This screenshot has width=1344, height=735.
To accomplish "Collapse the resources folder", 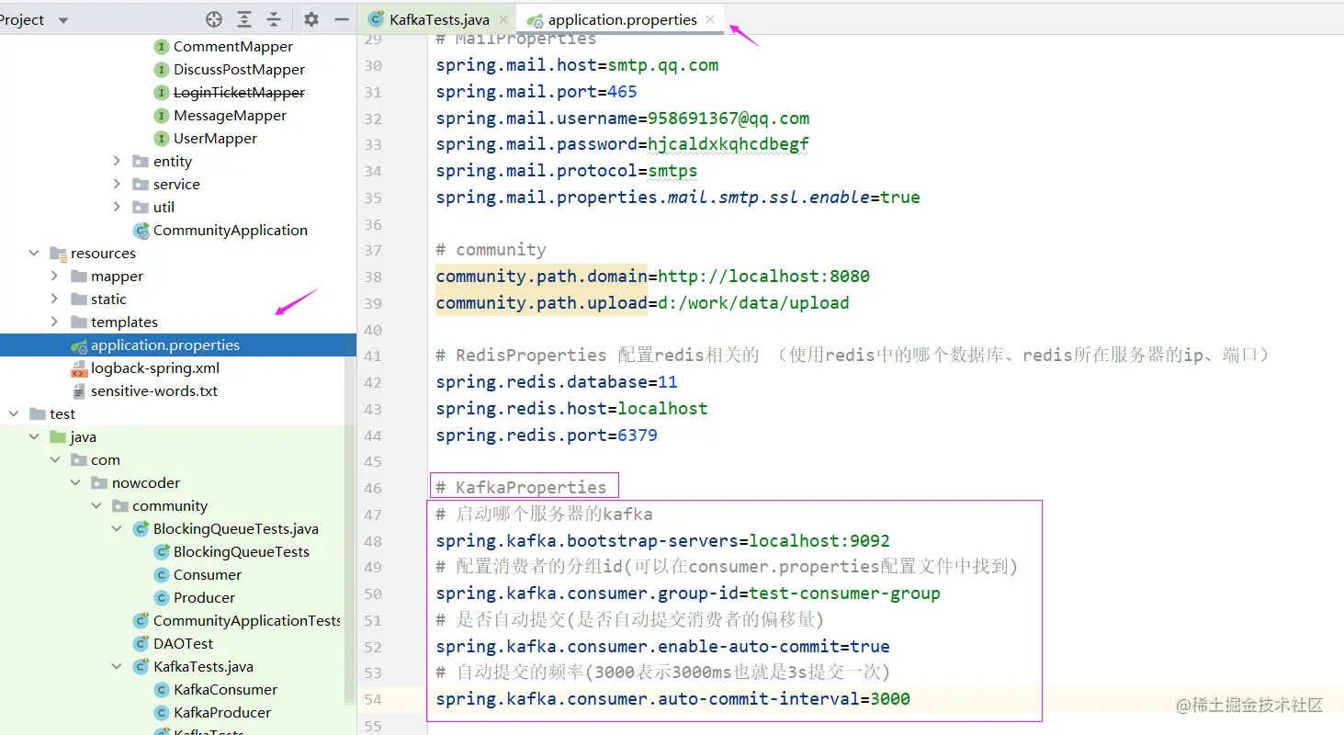I will pos(34,253).
